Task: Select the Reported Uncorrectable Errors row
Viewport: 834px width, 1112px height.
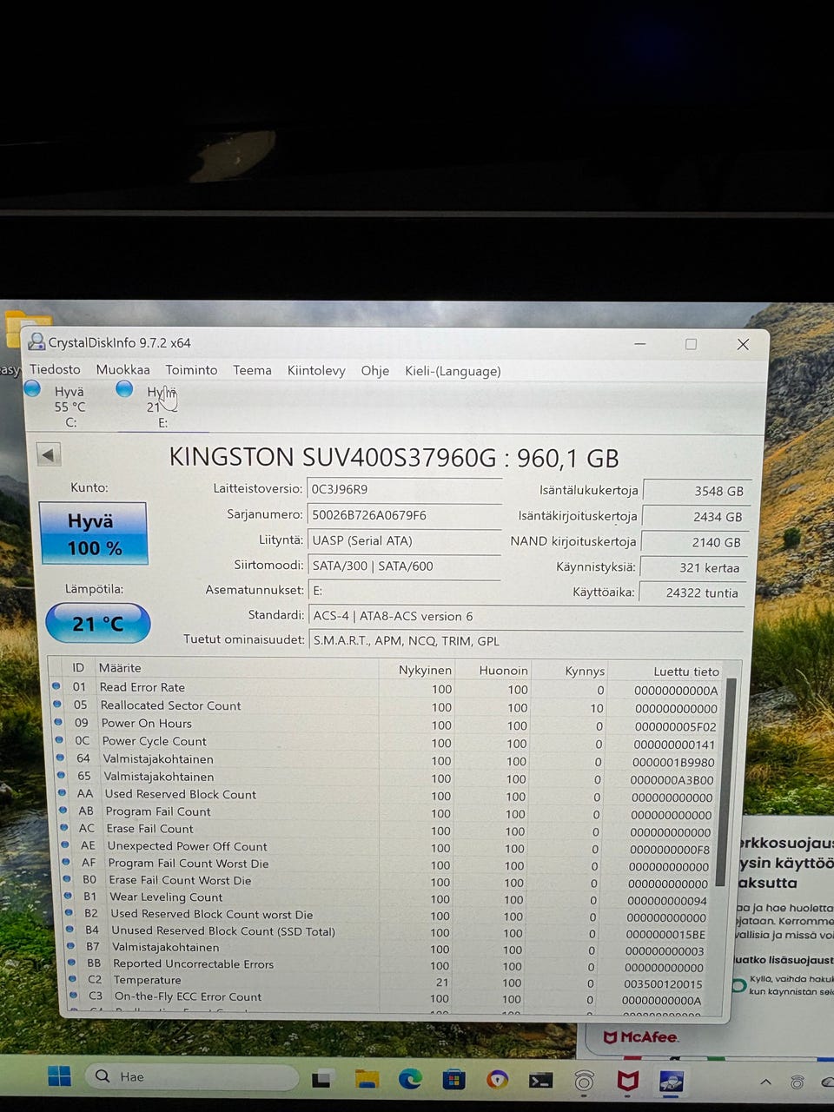Action: 389,964
